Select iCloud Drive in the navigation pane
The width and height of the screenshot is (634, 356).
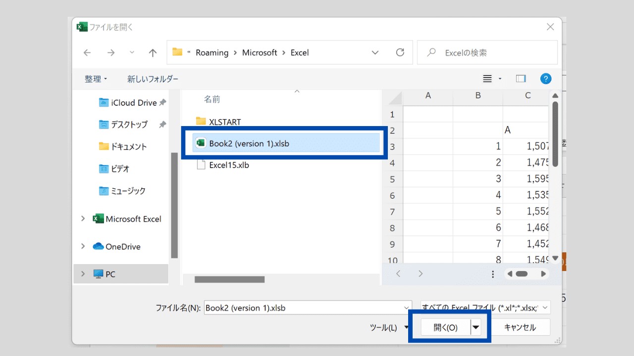[133, 102]
